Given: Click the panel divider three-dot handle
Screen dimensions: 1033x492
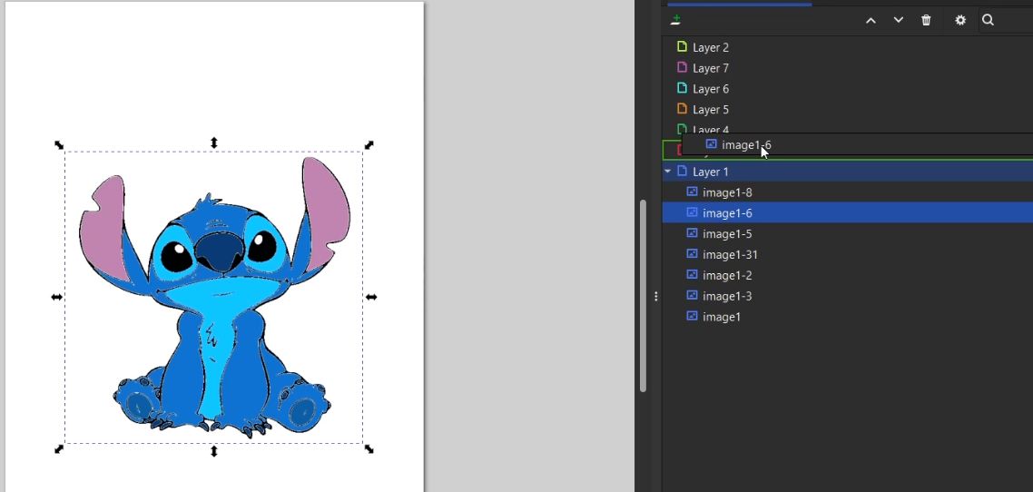Looking at the screenshot, I should (656, 297).
